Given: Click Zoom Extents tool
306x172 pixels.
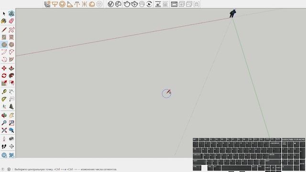Looking at the screenshot, I should (4, 130).
